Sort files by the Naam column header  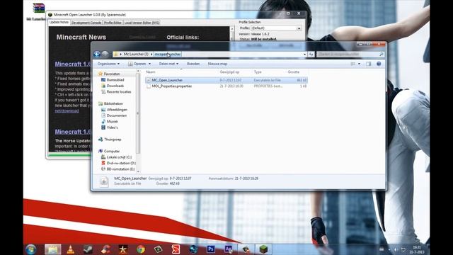181,72
